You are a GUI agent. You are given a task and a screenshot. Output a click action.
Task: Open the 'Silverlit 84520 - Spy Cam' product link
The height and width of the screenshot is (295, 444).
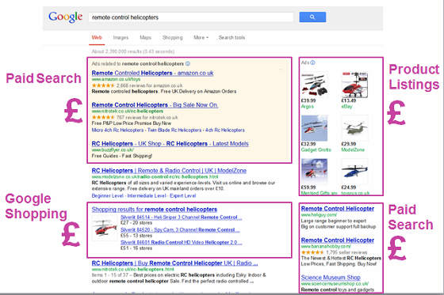pos(180,229)
